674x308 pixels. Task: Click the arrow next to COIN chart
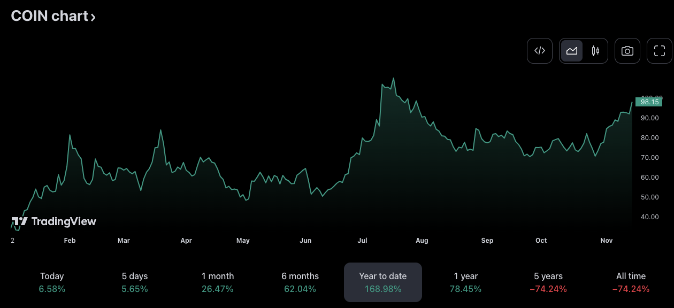point(93,17)
